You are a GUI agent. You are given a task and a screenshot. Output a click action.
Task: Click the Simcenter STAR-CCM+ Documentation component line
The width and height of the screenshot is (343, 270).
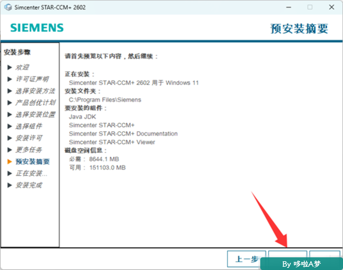click(x=123, y=134)
